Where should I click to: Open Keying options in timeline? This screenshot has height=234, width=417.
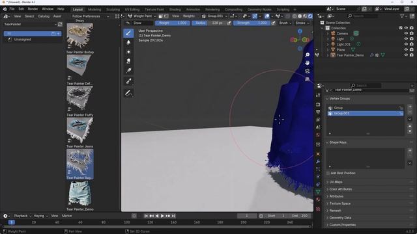pos(41,216)
